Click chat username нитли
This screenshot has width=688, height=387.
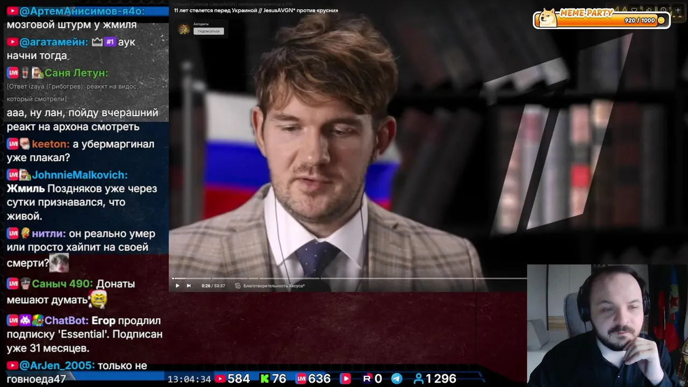click(x=48, y=233)
